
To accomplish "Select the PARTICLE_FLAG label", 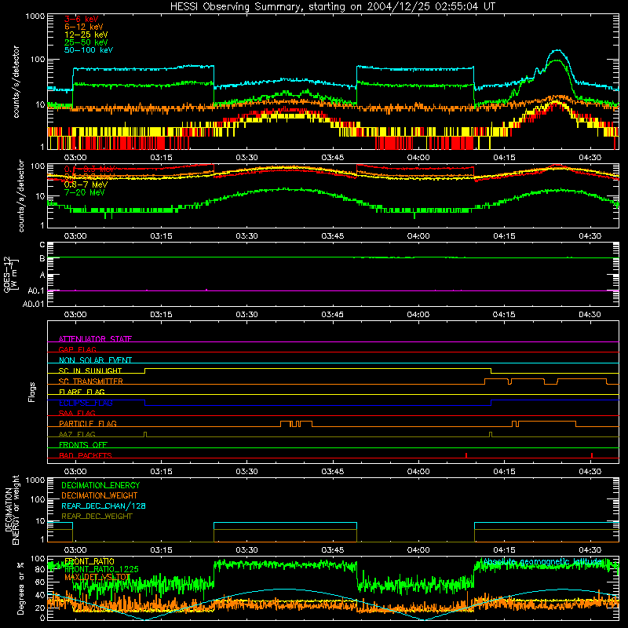I will [87, 423].
